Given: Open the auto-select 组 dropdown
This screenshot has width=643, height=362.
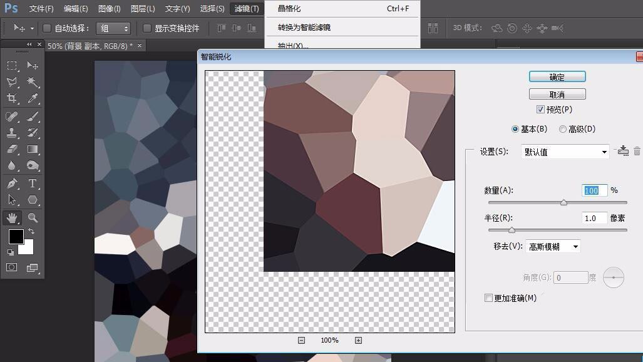Looking at the screenshot, I should pos(113,28).
